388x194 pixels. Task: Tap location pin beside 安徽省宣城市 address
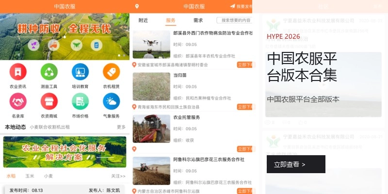click(x=134, y=65)
